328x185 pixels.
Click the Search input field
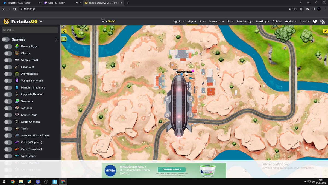click(30, 30)
